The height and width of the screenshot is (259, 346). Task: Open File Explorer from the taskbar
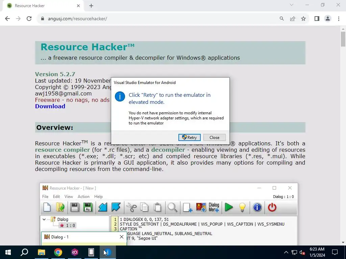point(41,252)
